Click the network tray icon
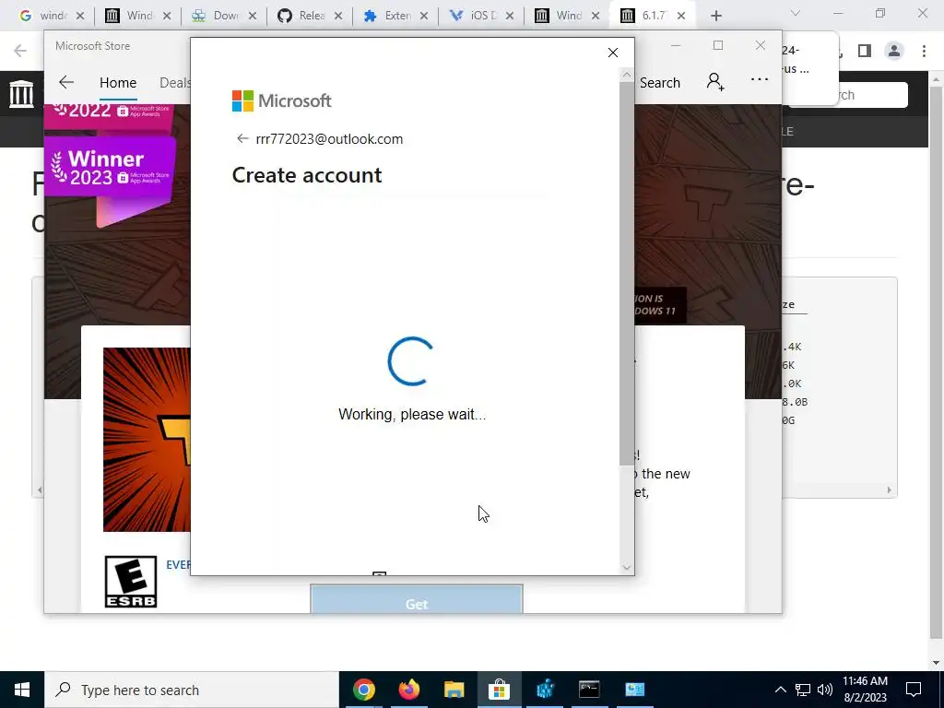The width and height of the screenshot is (944, 708). 803,690
